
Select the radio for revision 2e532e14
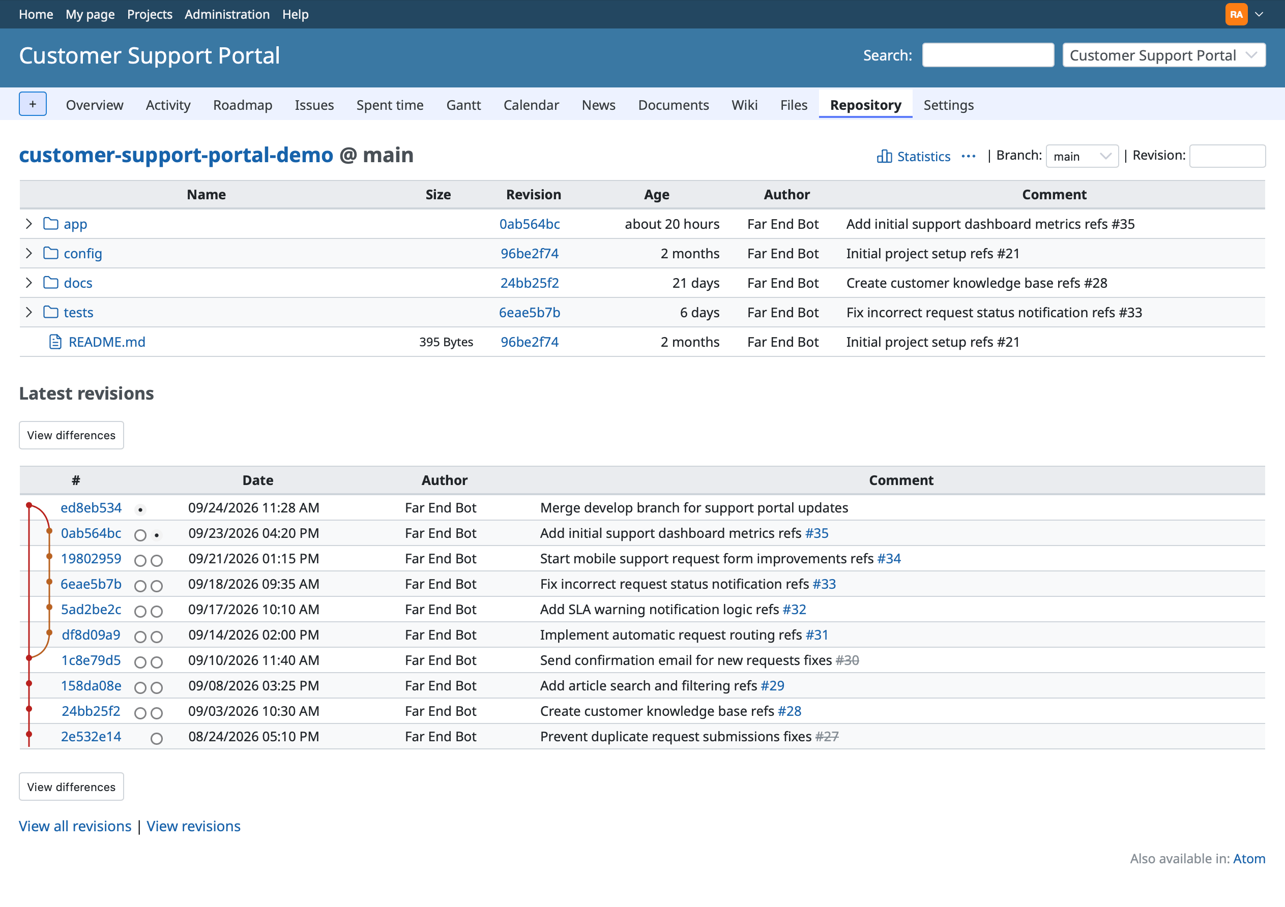pyautogui.click(x=157, y=738)
